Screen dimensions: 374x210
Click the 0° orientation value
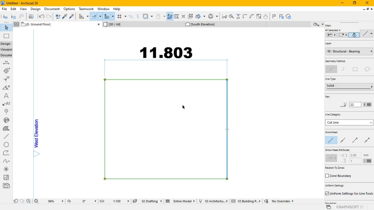point(84,201)
